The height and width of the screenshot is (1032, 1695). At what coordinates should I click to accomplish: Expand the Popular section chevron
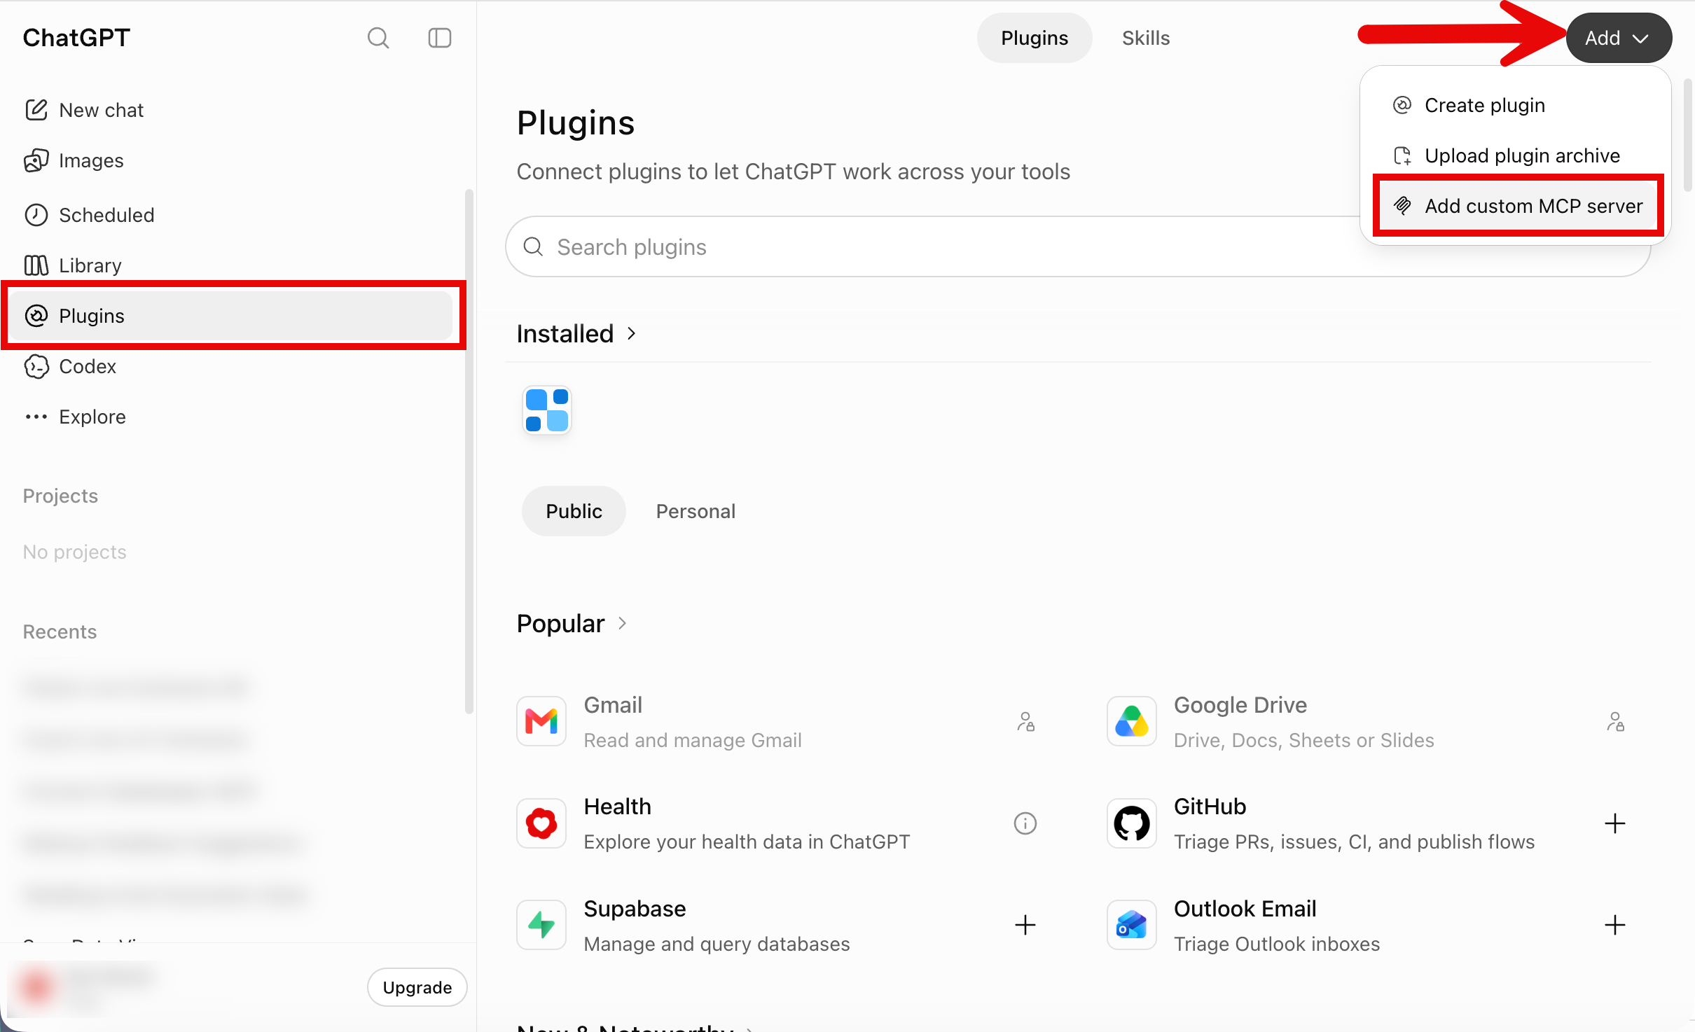(622, 623)
